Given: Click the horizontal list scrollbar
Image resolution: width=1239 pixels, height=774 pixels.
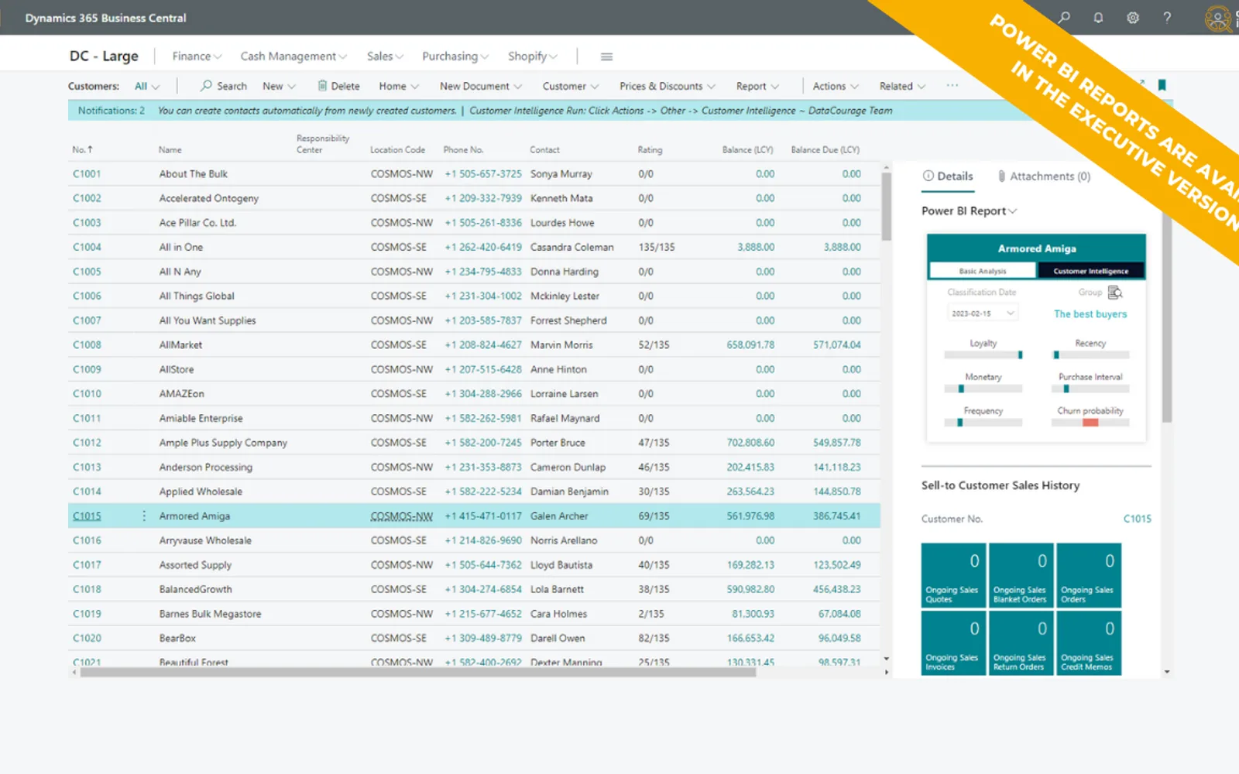Looking at the screenshot, I should click(418, 673).
